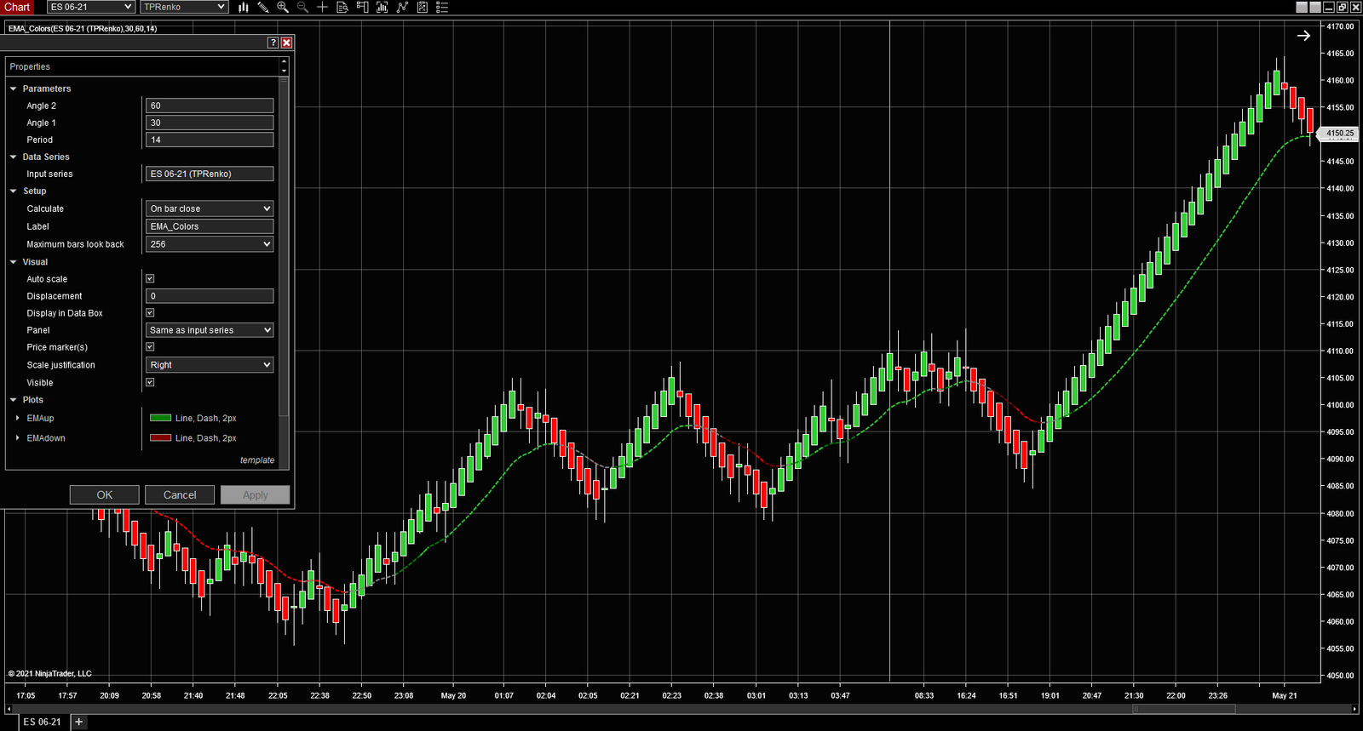The image size is (1363, 731).
Task: Open the bar style icon in toolbar
Action: tap(244, 7)
